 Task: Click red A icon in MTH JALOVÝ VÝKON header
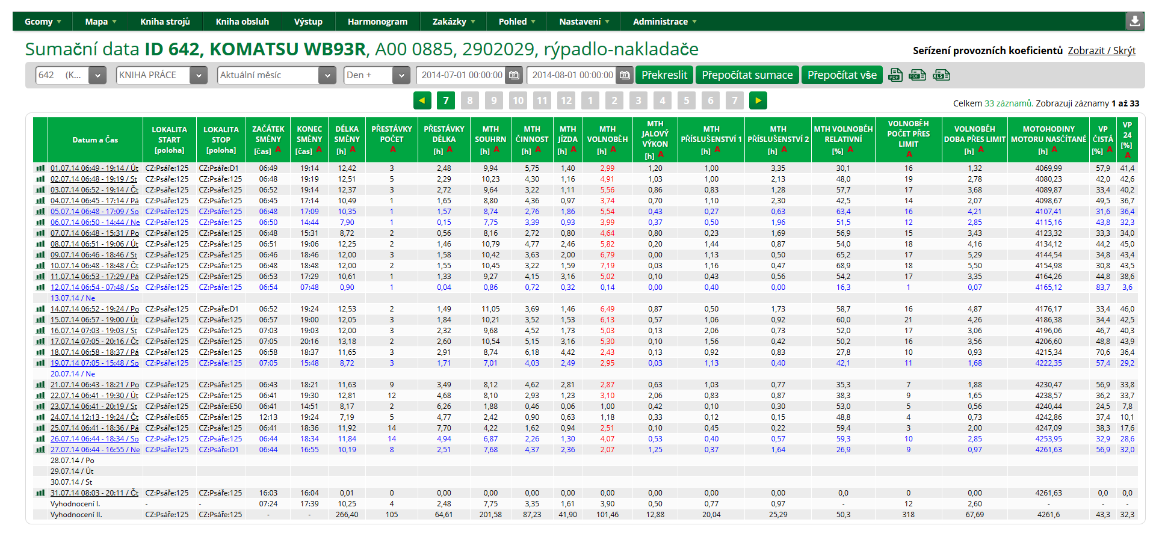[661, 155]
